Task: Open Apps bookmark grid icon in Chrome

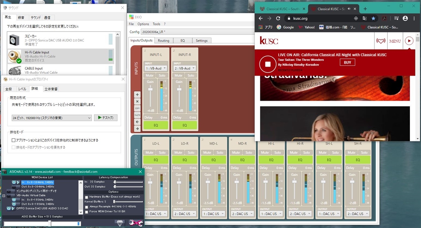Action: 260,27
